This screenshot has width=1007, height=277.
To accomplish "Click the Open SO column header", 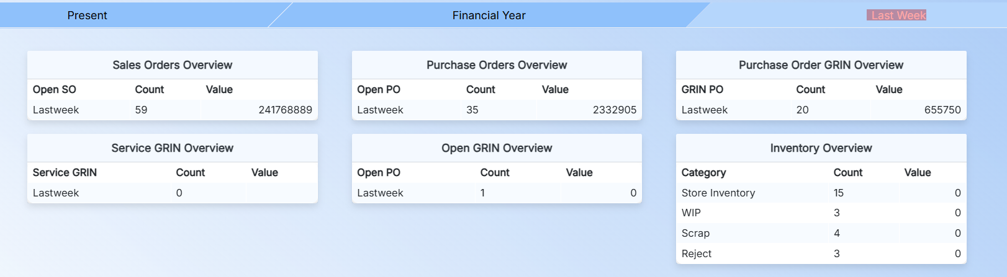I will tap(54, 89).
